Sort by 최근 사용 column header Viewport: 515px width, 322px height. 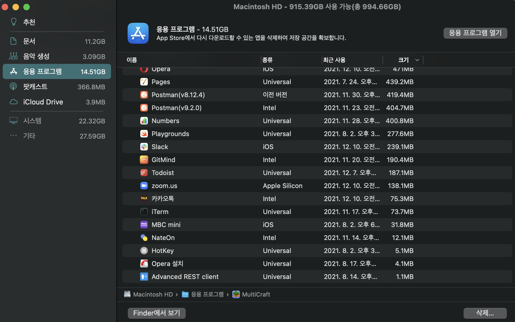pos(334,60)
